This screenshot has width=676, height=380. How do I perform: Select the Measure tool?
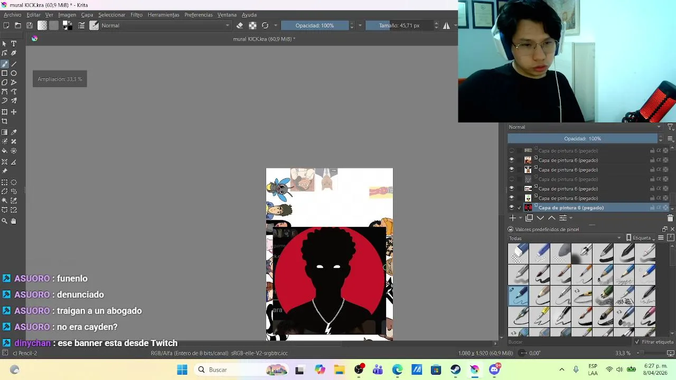(14, 162)
